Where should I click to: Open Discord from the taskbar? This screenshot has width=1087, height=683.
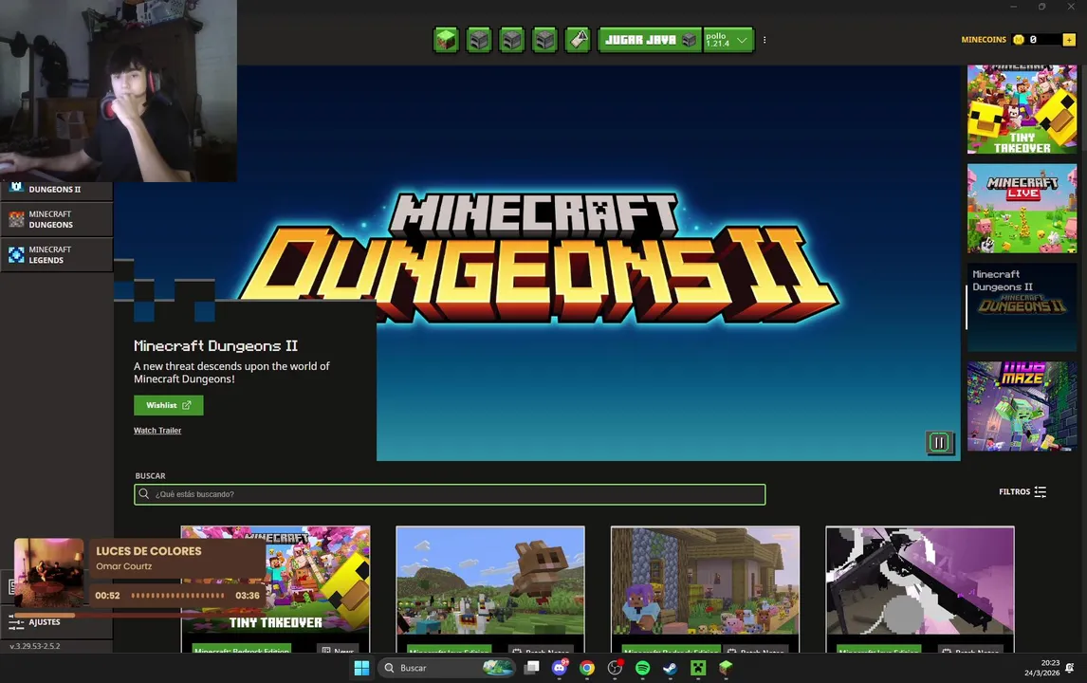[560, 668]
